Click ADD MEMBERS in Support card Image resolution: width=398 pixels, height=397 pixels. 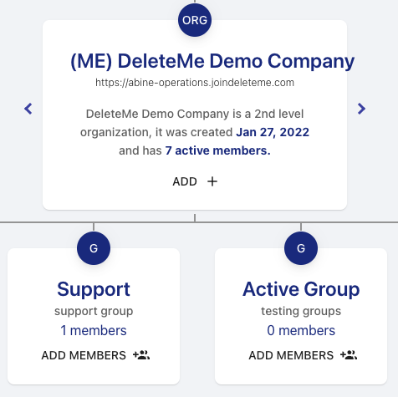tap(95, 355)
